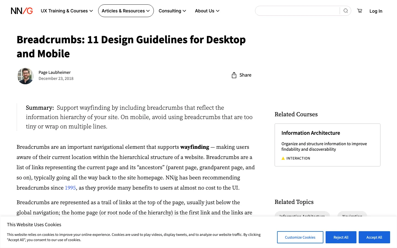
Task: Open the Consulting dropdown
Action: coord(172,11)
